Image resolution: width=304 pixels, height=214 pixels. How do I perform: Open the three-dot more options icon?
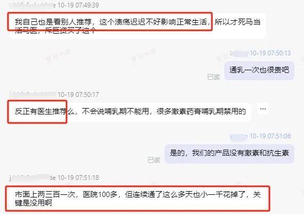pyautogui.click(x=263, y=109)
